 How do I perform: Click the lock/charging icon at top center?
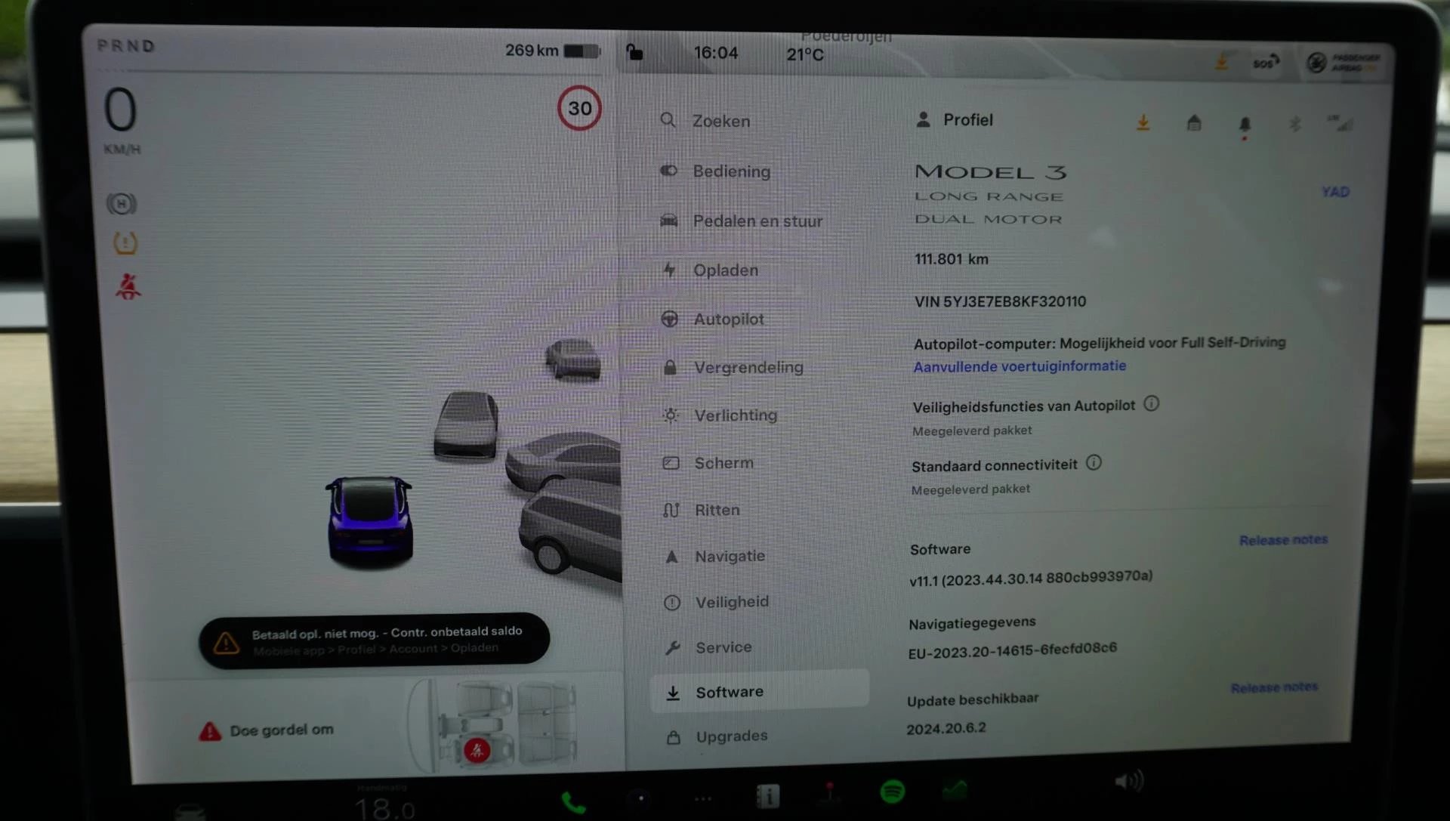tap(635, 53)
